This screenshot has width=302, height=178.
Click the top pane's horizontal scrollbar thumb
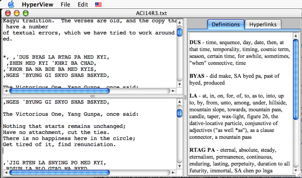60,91
